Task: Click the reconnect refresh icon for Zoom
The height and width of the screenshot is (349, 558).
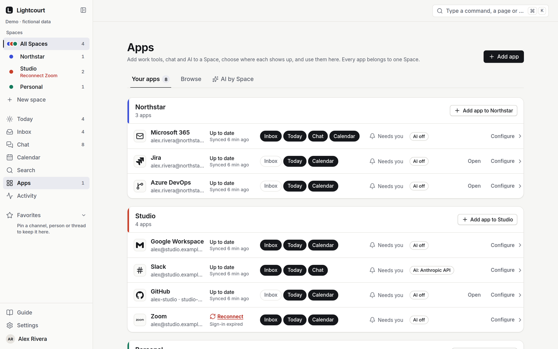Action: click(x=213, y=316)
